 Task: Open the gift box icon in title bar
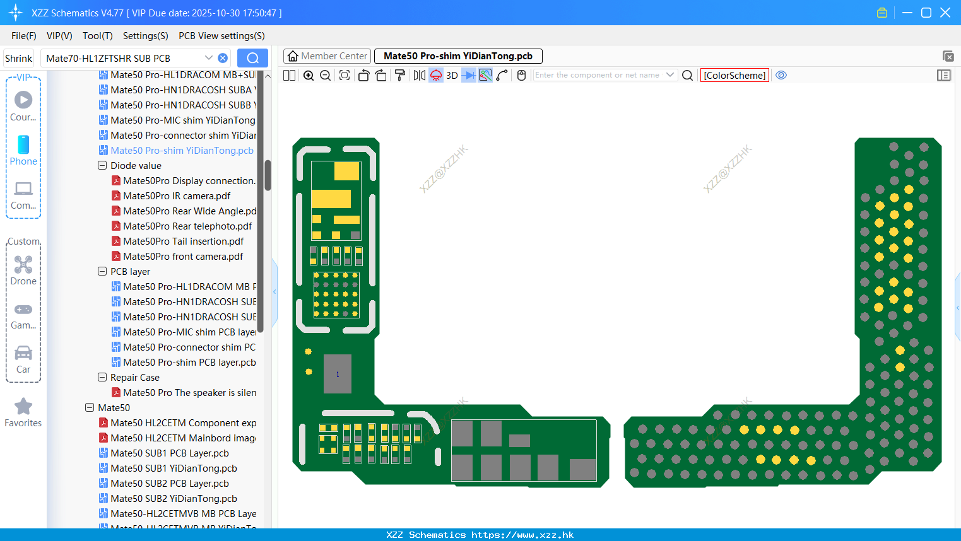[882, 13]
